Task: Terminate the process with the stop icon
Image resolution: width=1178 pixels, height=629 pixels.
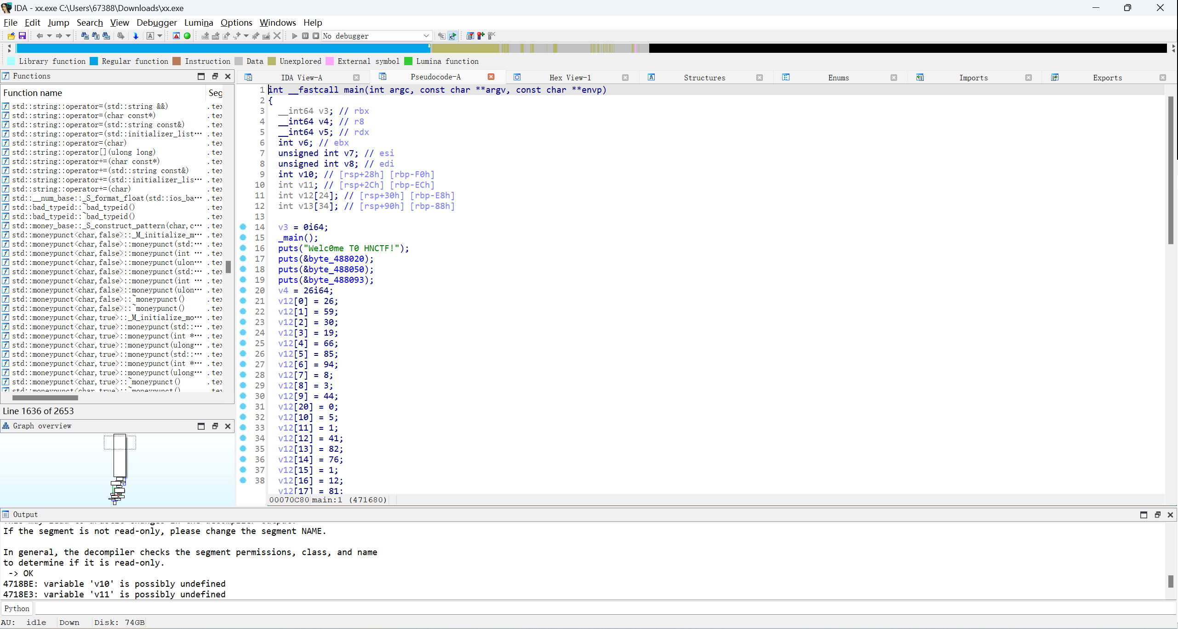Action: click(316, 36)
